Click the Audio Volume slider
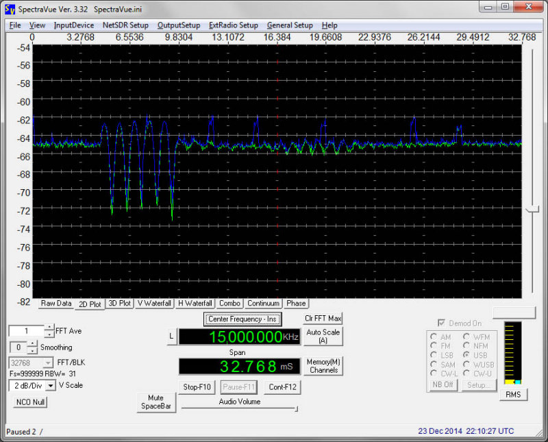 coord(240,408)
